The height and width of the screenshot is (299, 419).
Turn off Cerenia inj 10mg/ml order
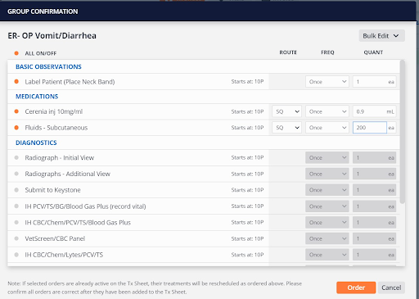click(16, 111)
